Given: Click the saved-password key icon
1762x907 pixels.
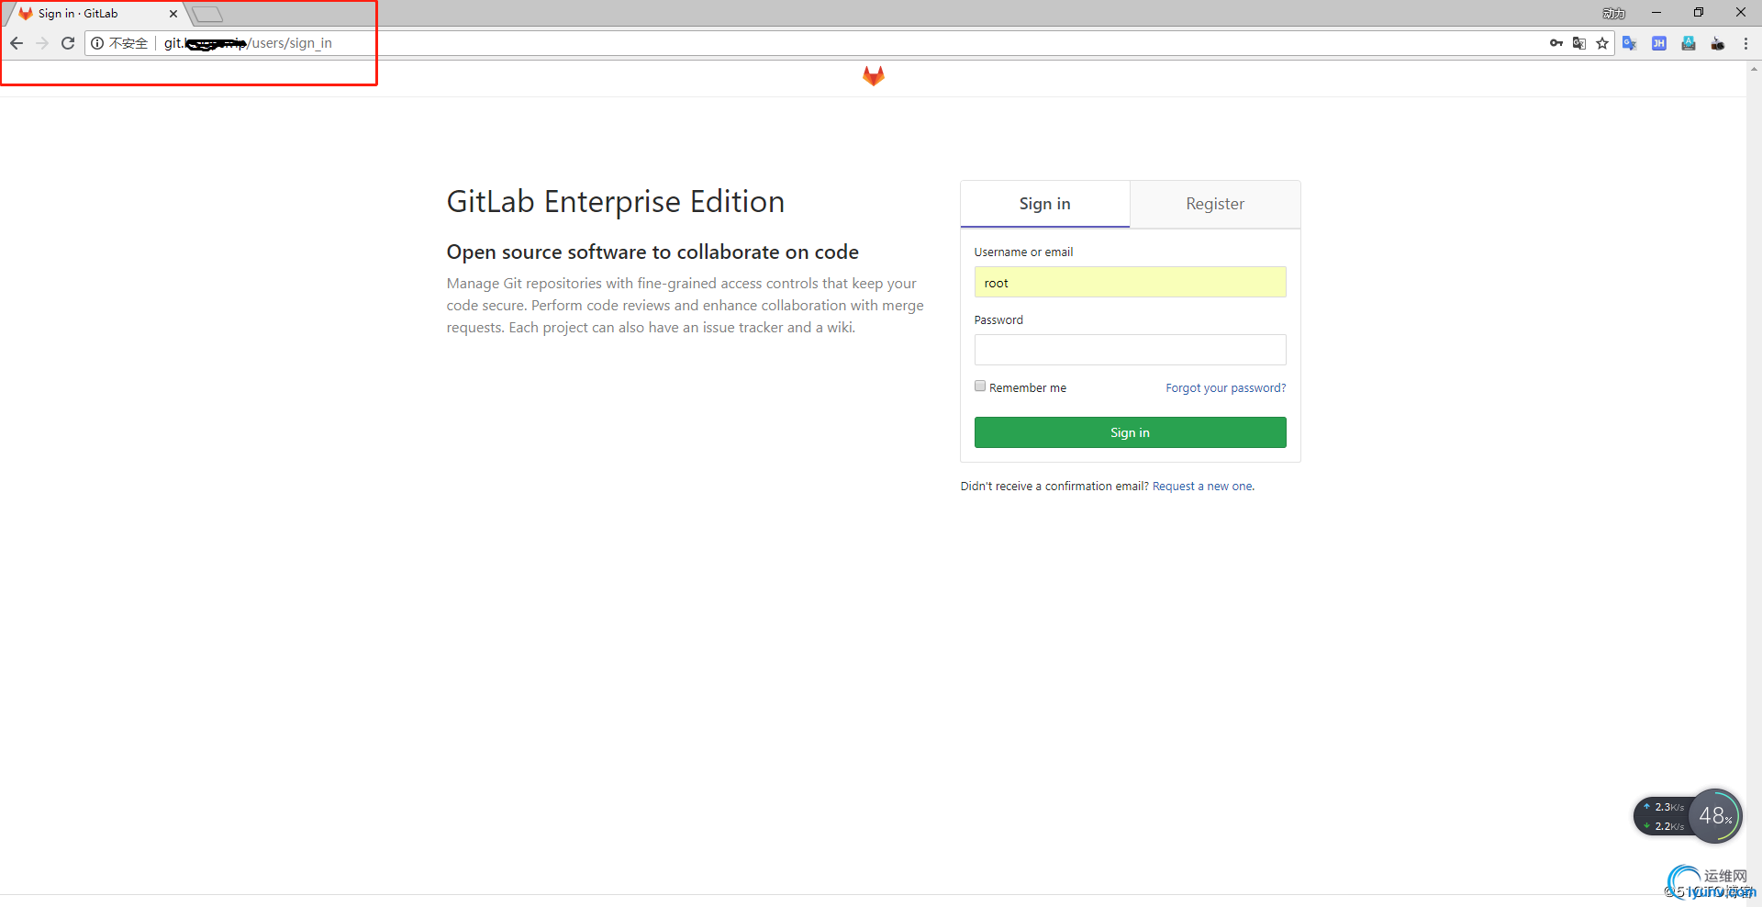Looking at the screenshot, I should (1556, 43).
